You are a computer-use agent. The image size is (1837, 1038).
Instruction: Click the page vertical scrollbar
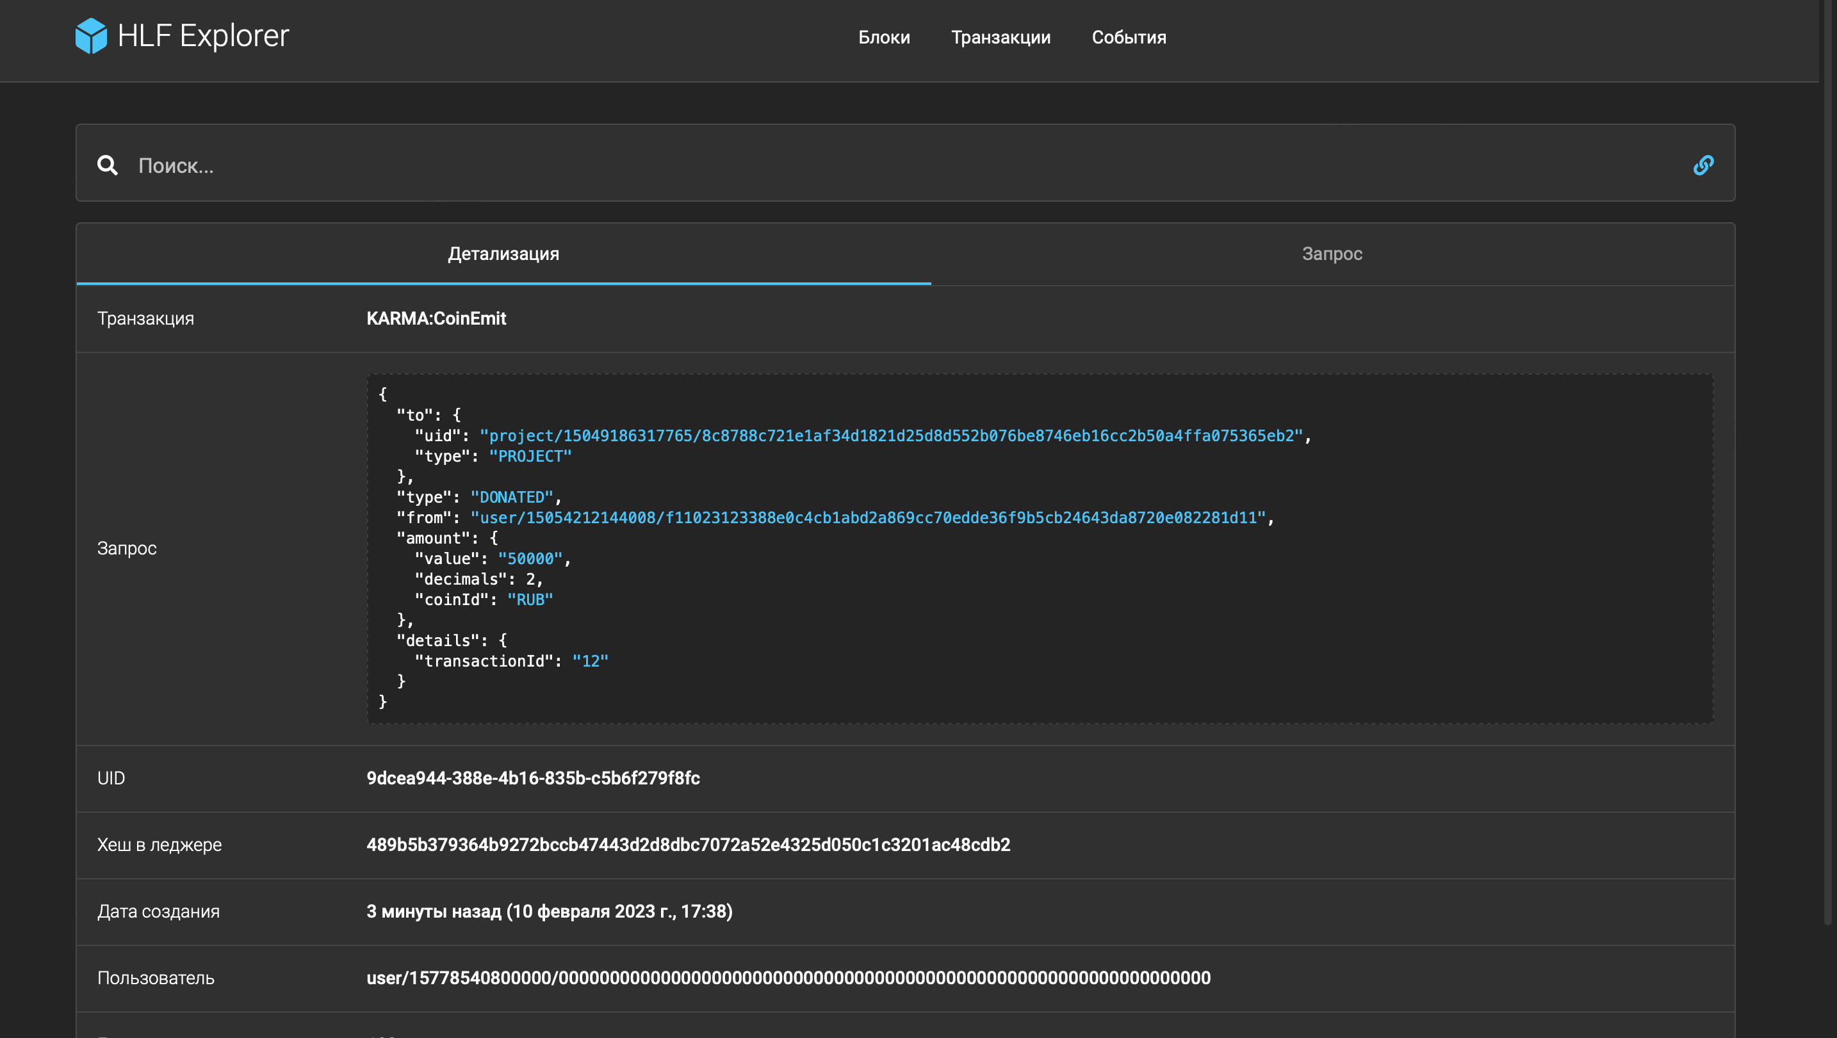tap(1828, 462)
